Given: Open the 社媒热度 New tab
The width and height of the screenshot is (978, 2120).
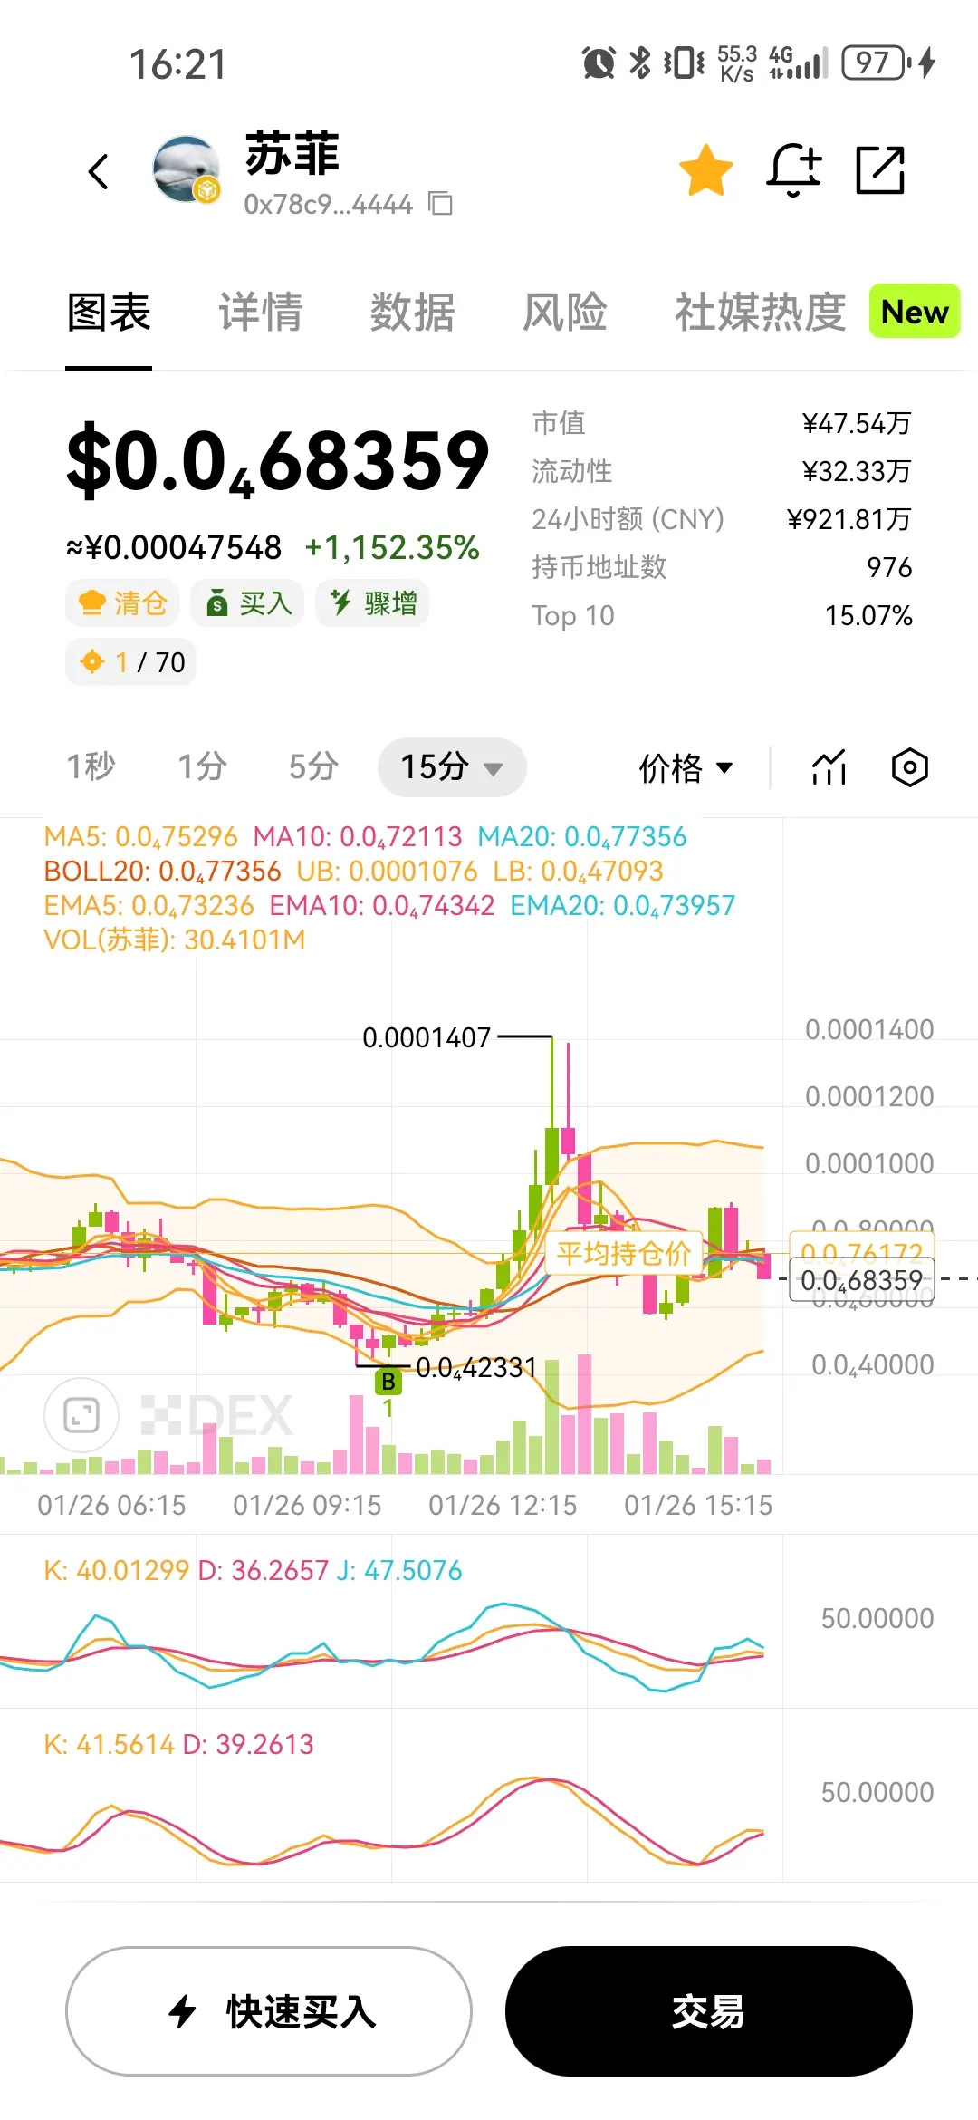Looking at the screenshot, I should coord(817,313).
